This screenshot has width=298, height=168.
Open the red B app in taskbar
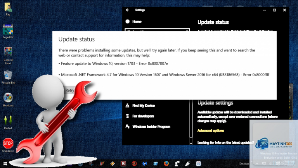[123, 163]
